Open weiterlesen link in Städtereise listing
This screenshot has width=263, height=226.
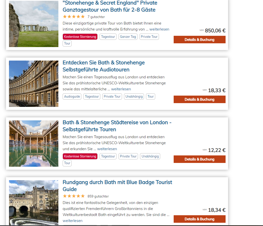pyautogui.click(x=107, y=149)
